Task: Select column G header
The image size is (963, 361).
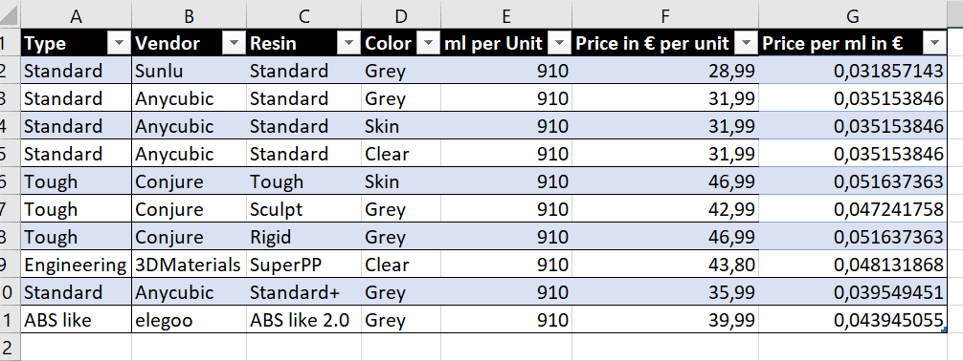Action: pos(853,15)
